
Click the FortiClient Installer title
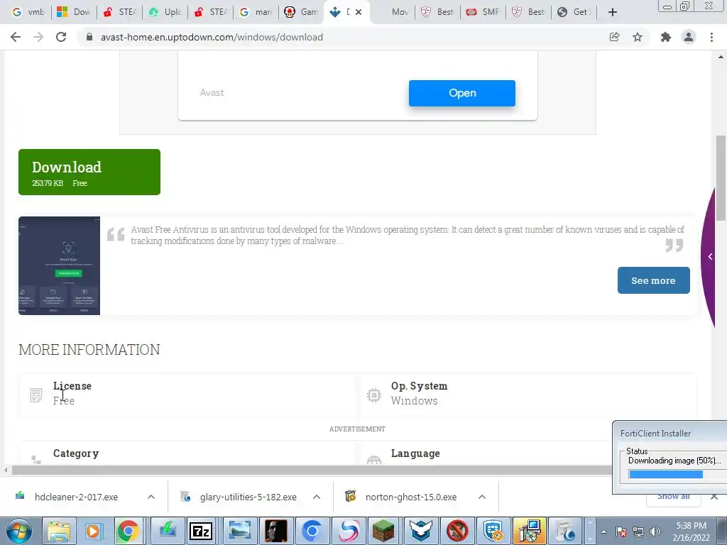pyautogui.click(x=655, y=434)
